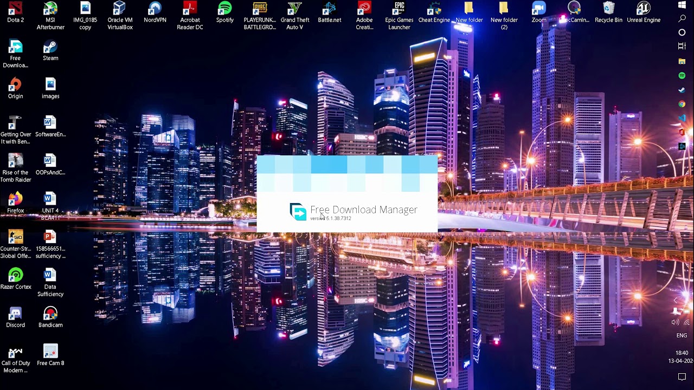This screenshot has height=390, width=694.
Task: Select Getting Over It with Bennett shortcut
Action: [x=15, y=131]
